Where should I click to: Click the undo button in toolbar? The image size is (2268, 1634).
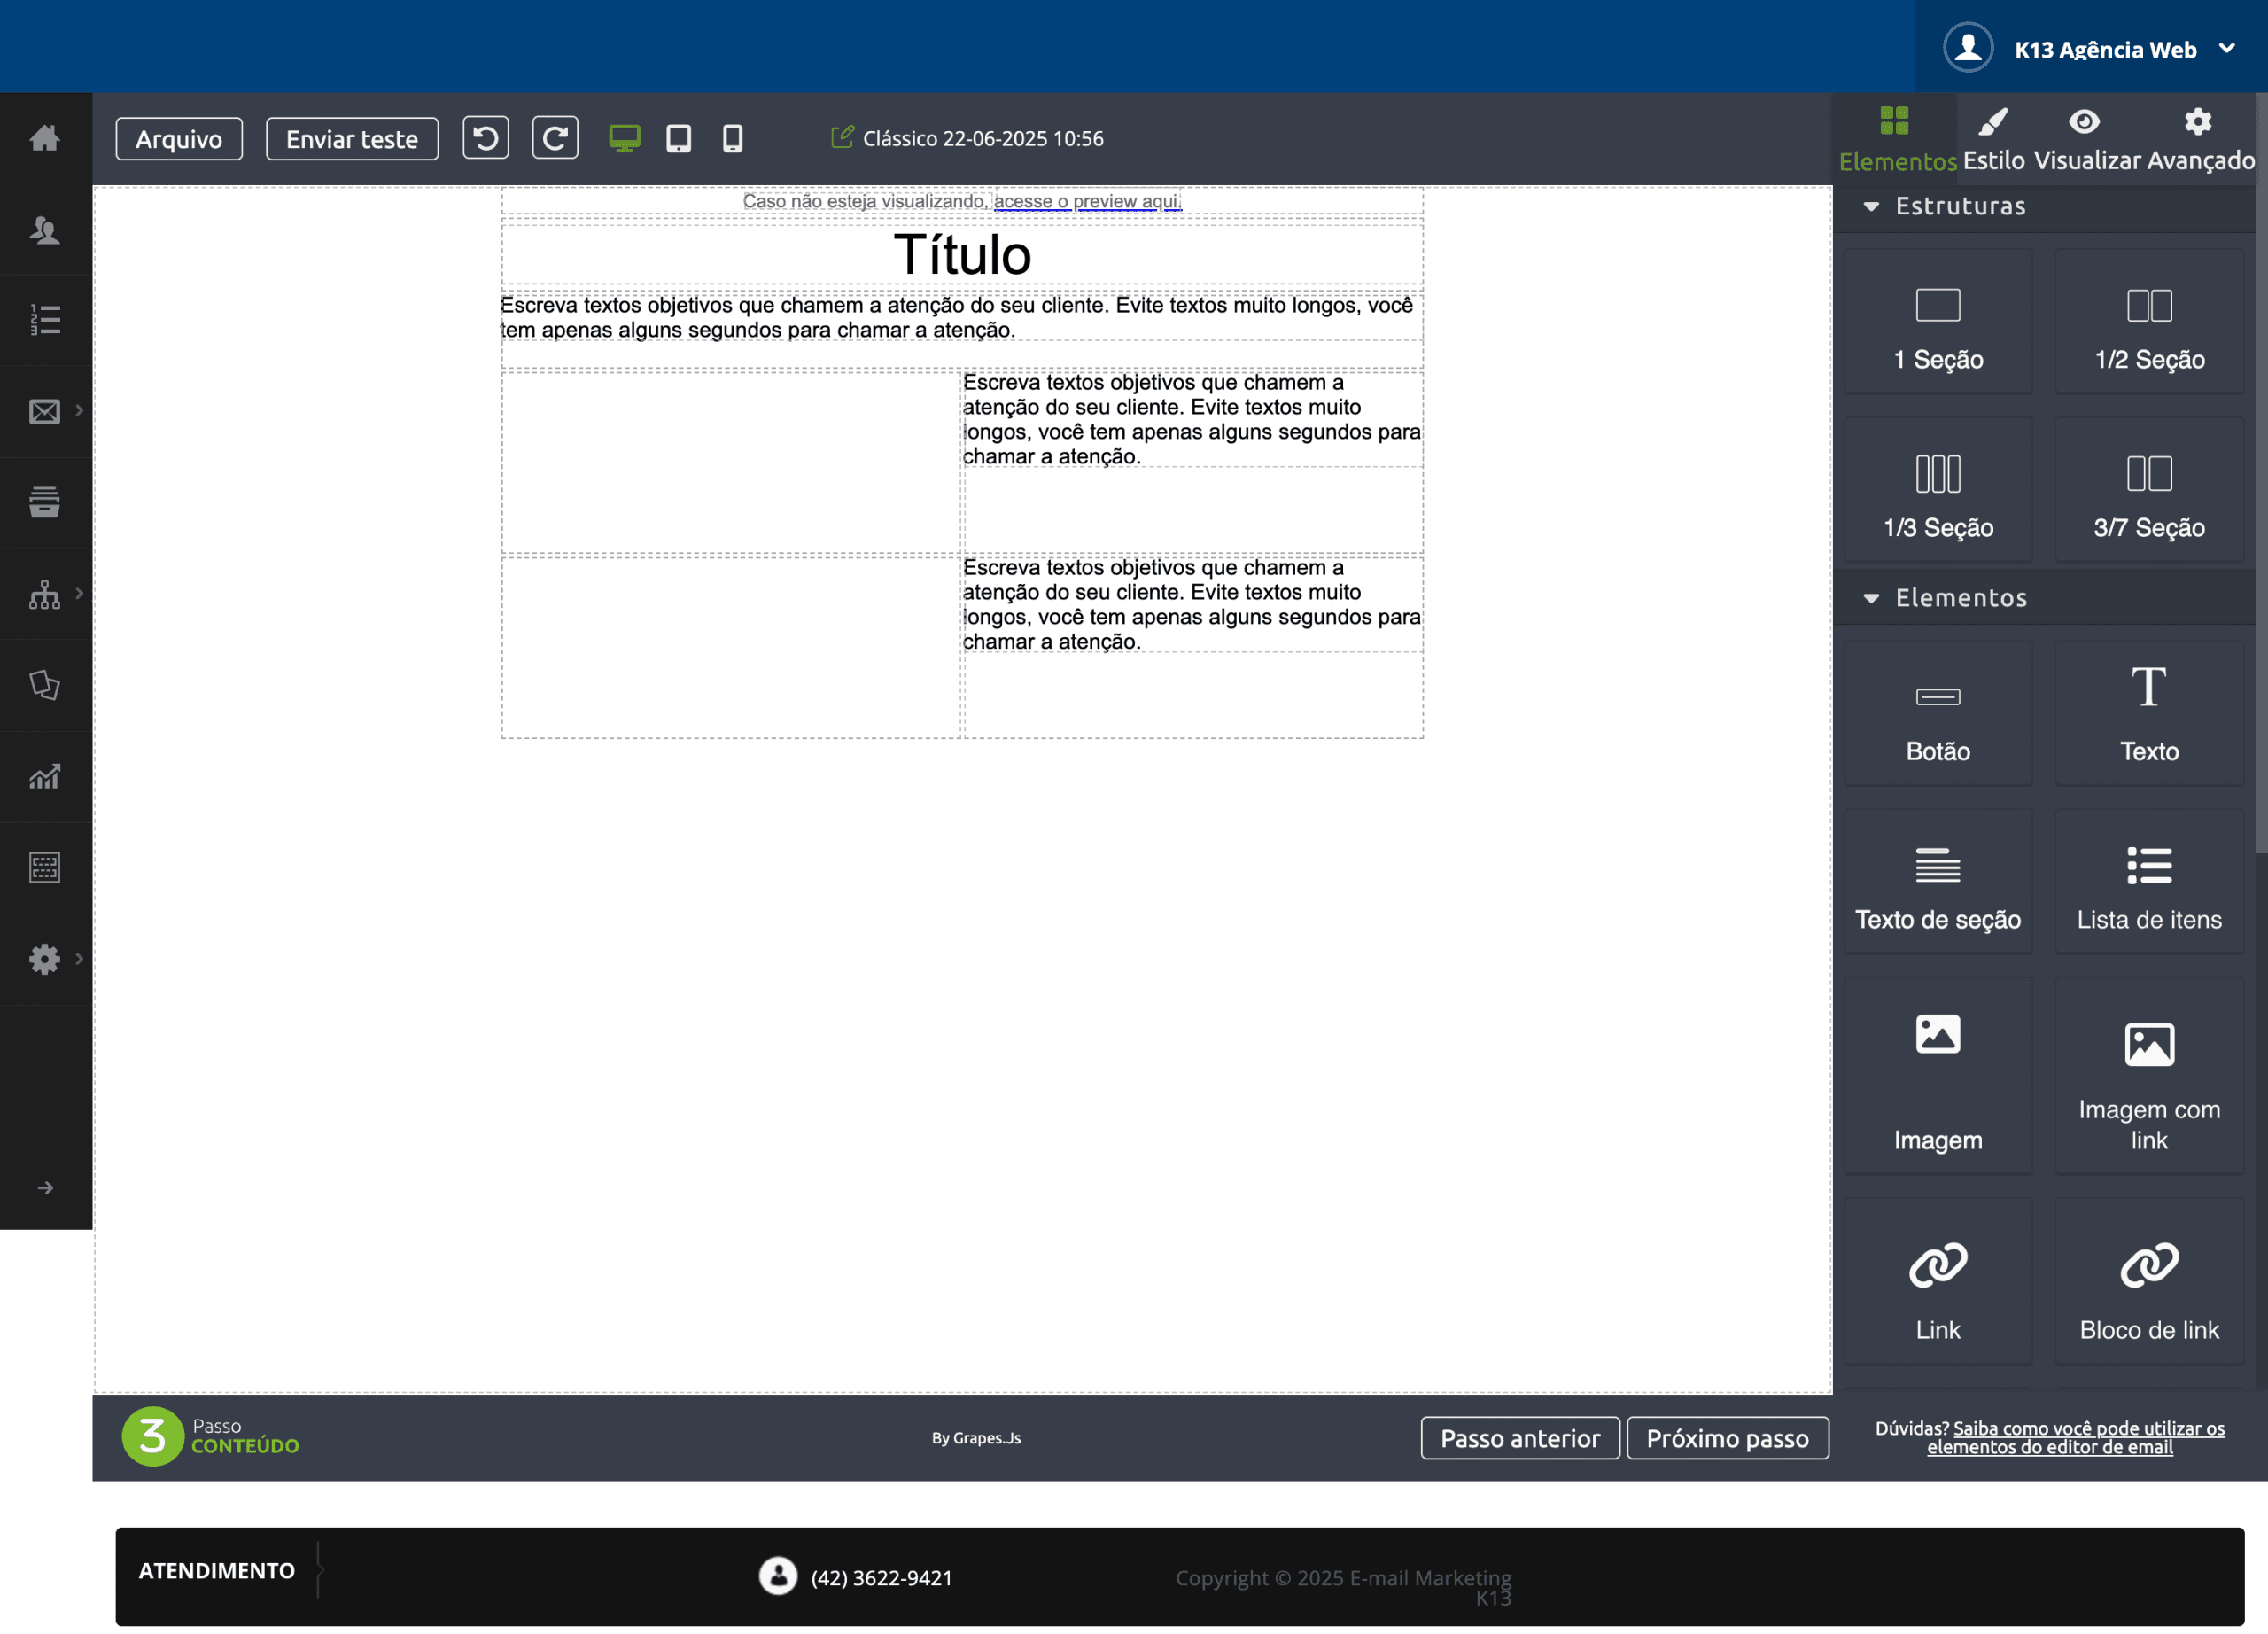486,138
